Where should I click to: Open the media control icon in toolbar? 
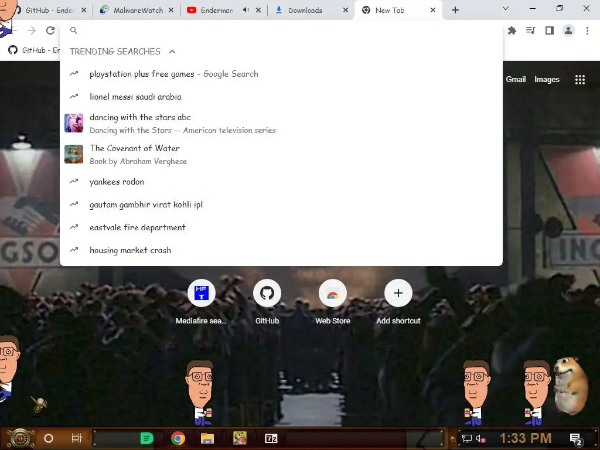[531, 30]
